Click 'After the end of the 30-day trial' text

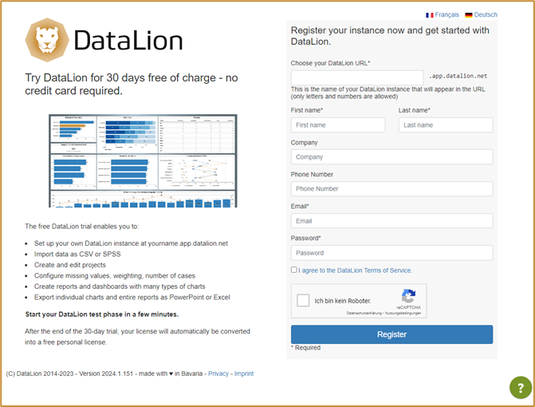coord(137,337)
